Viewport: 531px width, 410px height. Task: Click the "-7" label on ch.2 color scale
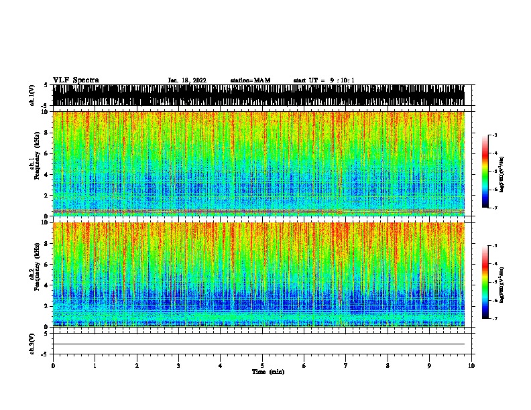tap(495, 318)
